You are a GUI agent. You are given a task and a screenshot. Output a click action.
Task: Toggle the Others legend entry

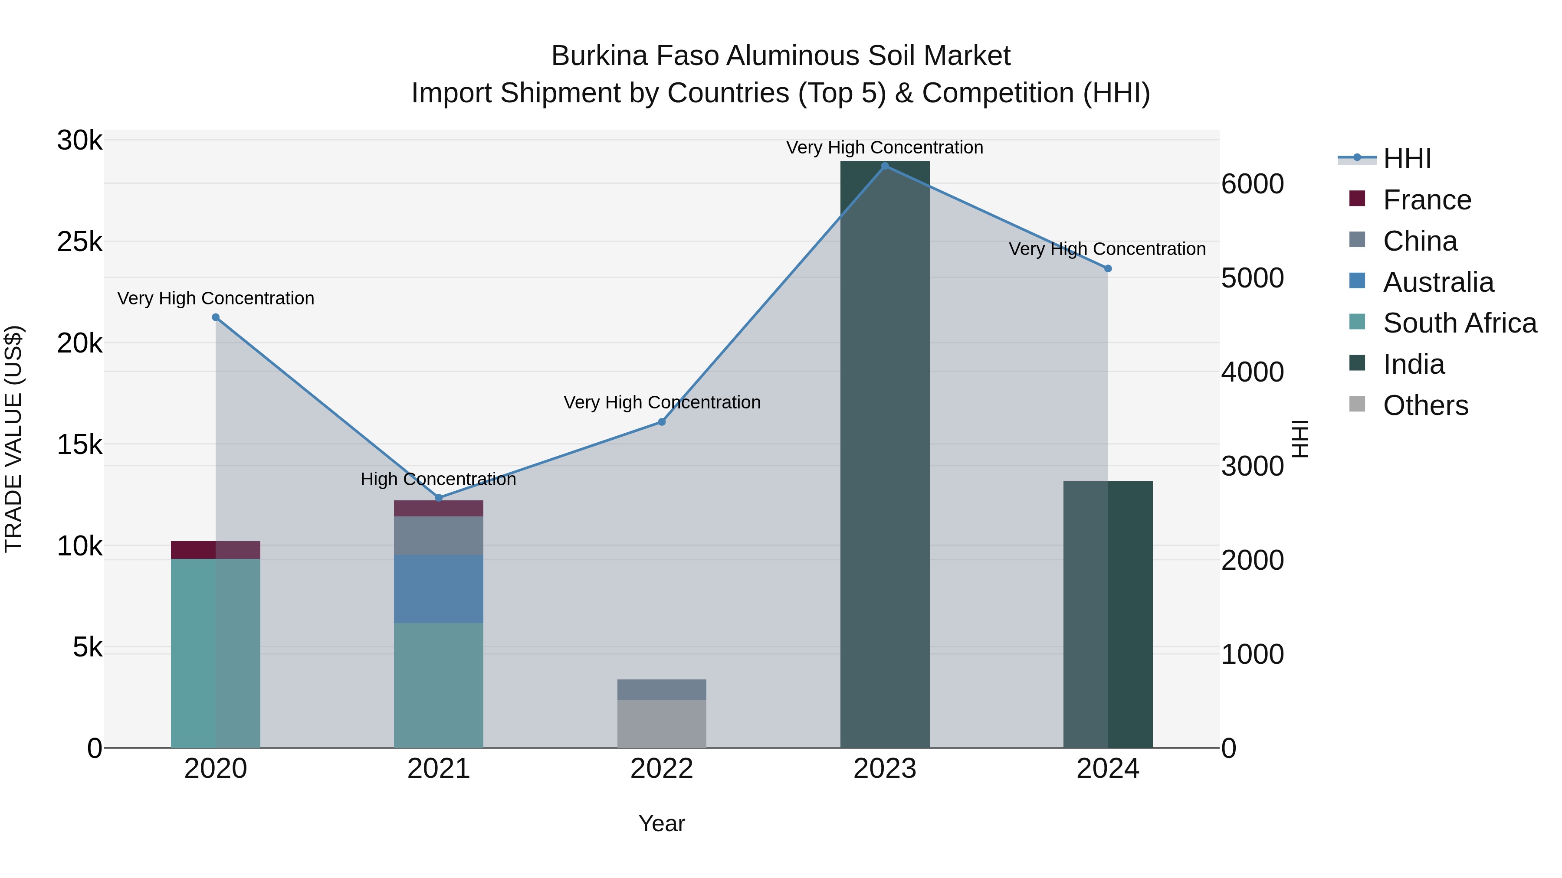[x=1408, y=405]
